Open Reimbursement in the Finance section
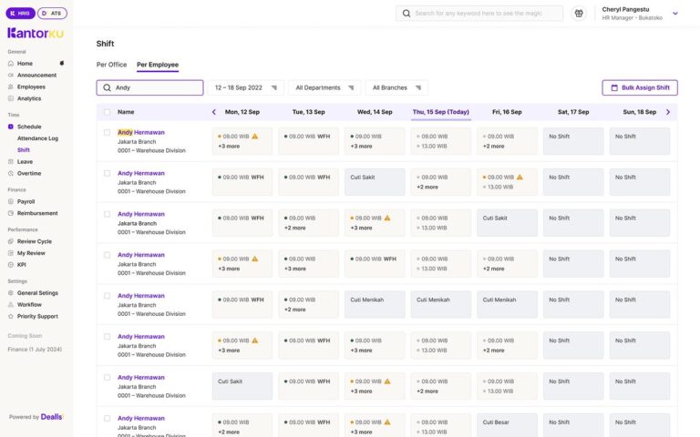The height and width of the screenshot is (437, 700). pos(37,213)
